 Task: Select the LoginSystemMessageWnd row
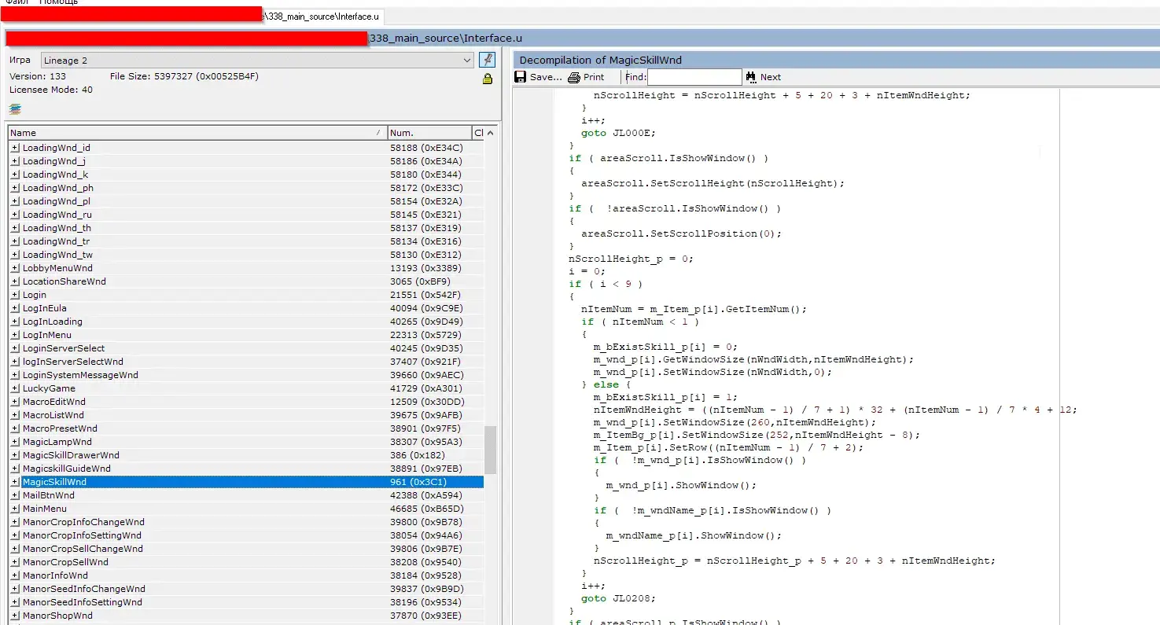coord(246,375)
